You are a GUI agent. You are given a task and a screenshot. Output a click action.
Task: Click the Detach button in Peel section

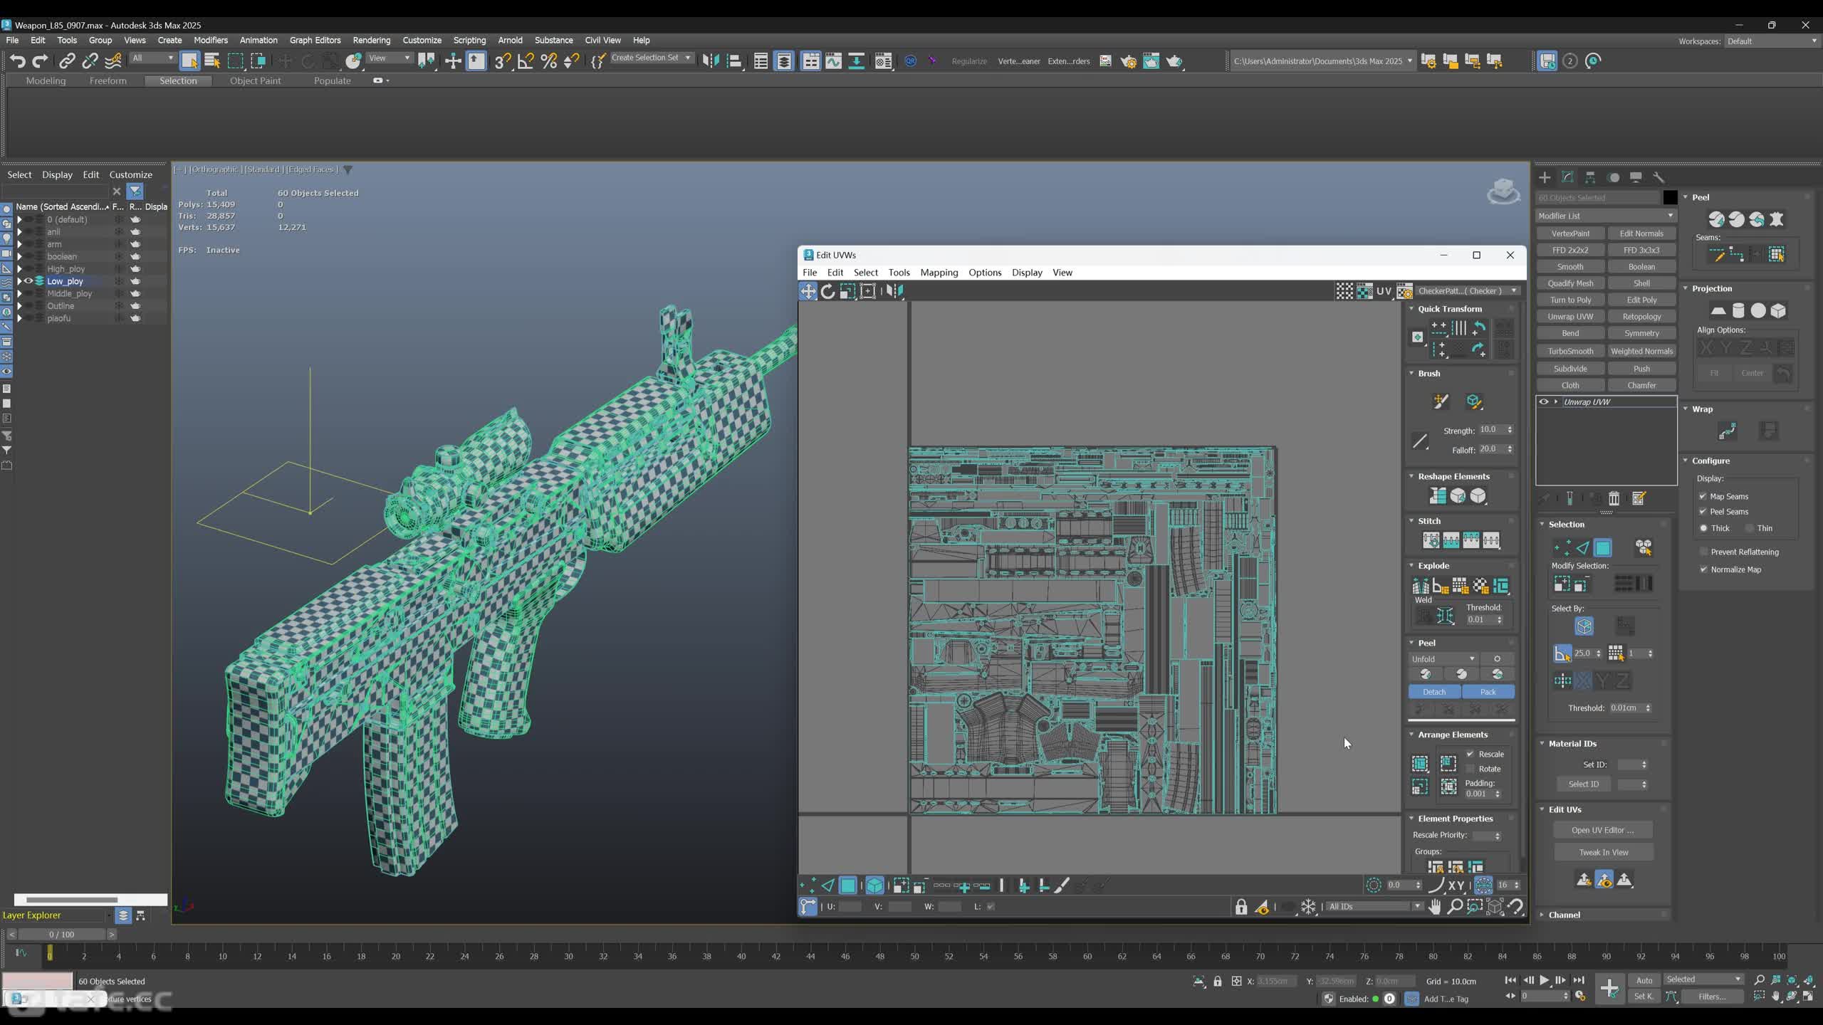1434,693
